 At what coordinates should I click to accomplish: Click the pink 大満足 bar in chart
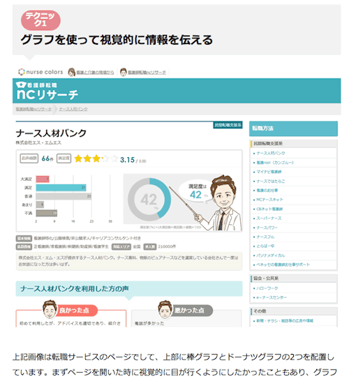(x=43, y=179)
